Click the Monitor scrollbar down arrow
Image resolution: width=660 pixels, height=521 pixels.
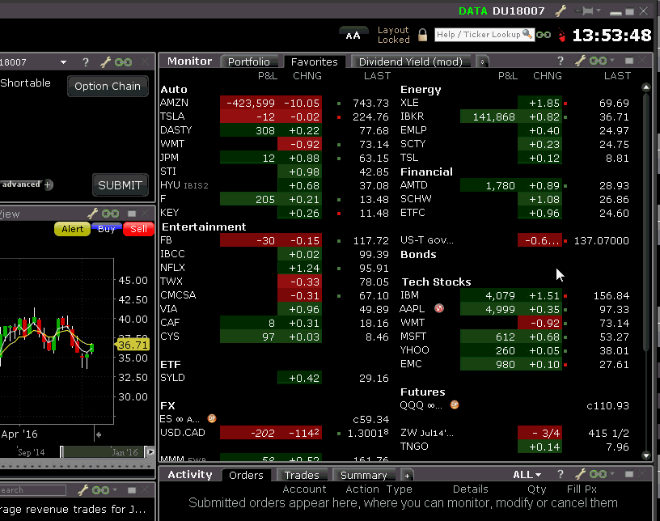click(x=646, y=455)
